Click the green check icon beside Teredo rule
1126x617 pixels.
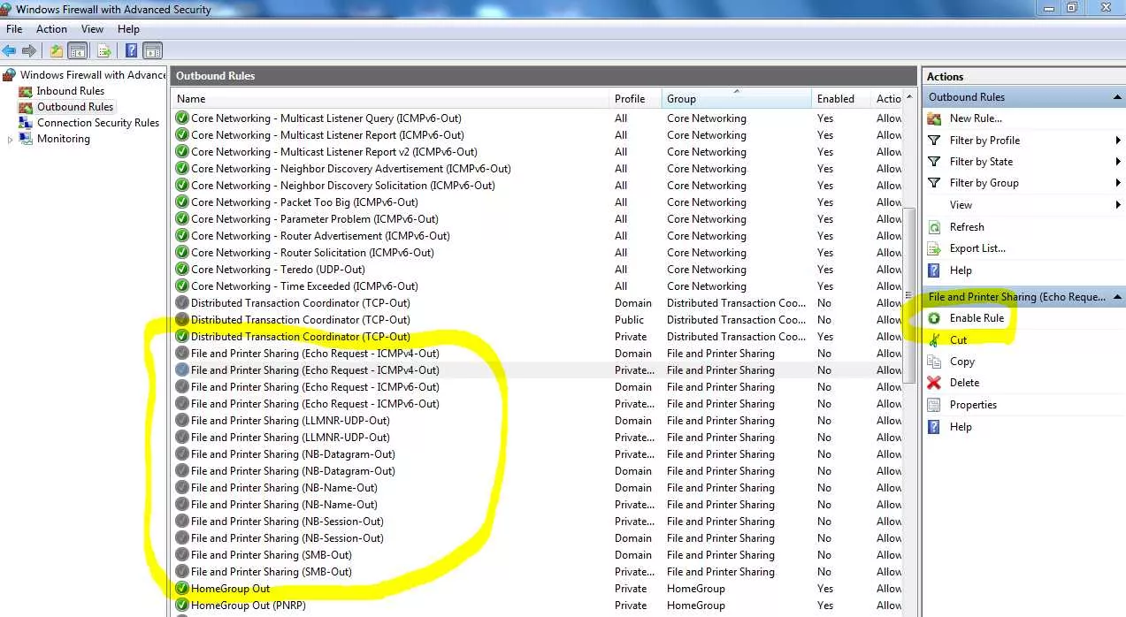point(182,270)
